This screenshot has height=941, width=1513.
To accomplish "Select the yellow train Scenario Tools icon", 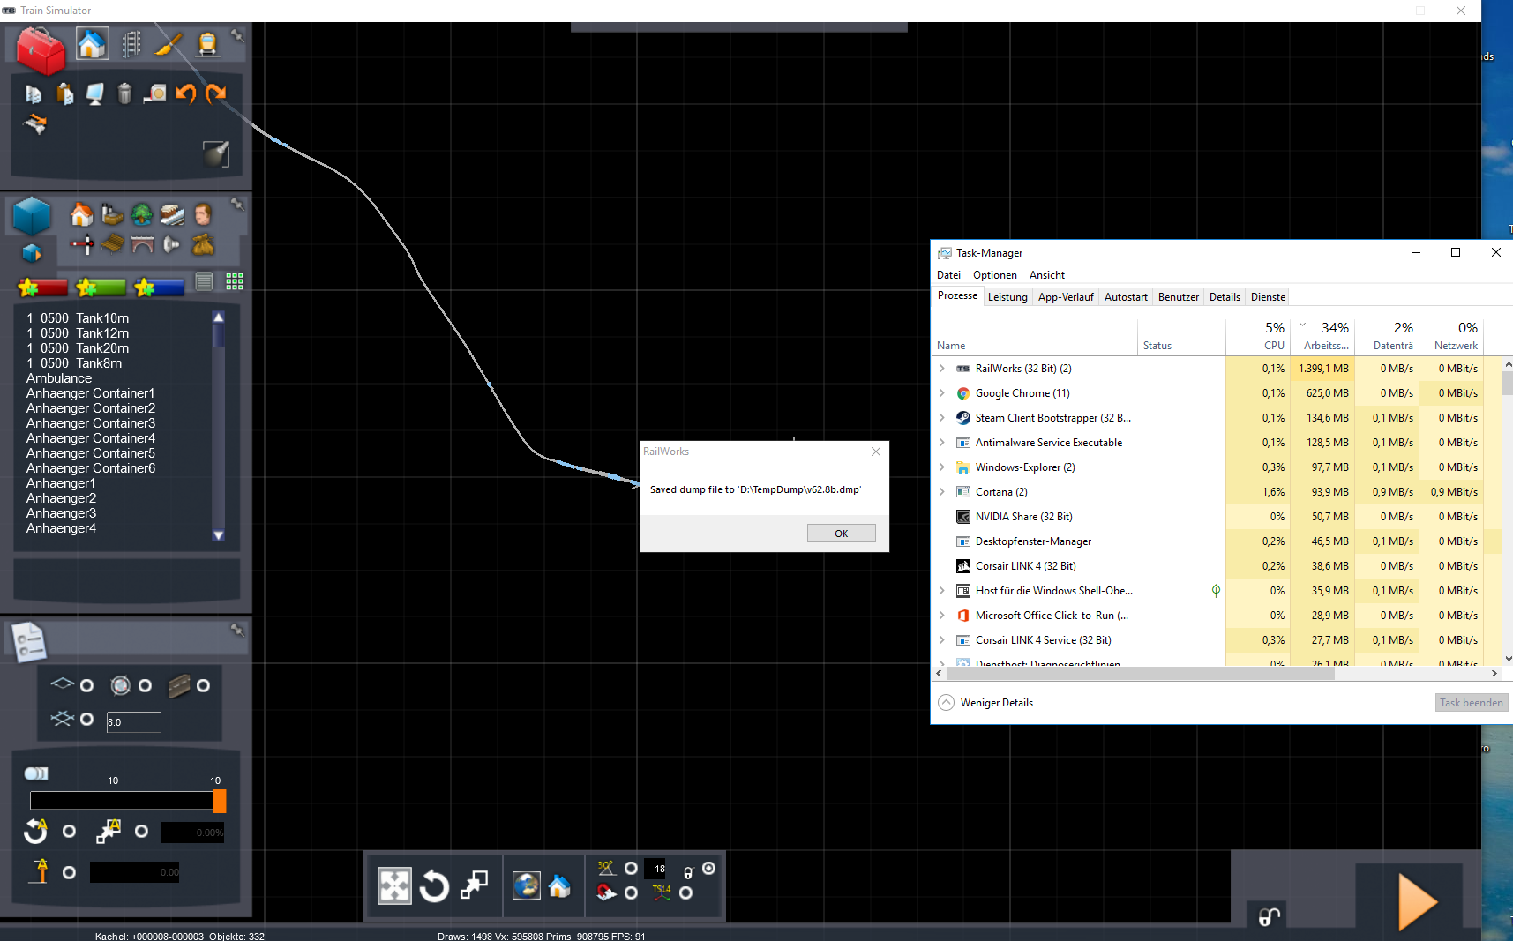I will coord(207,44).
